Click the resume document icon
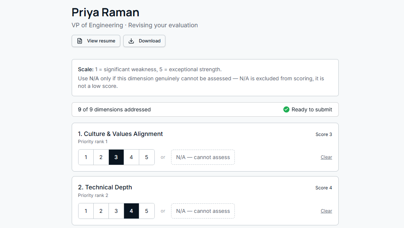The width and height of the screenshot is (404, 228). pos(80,41)
